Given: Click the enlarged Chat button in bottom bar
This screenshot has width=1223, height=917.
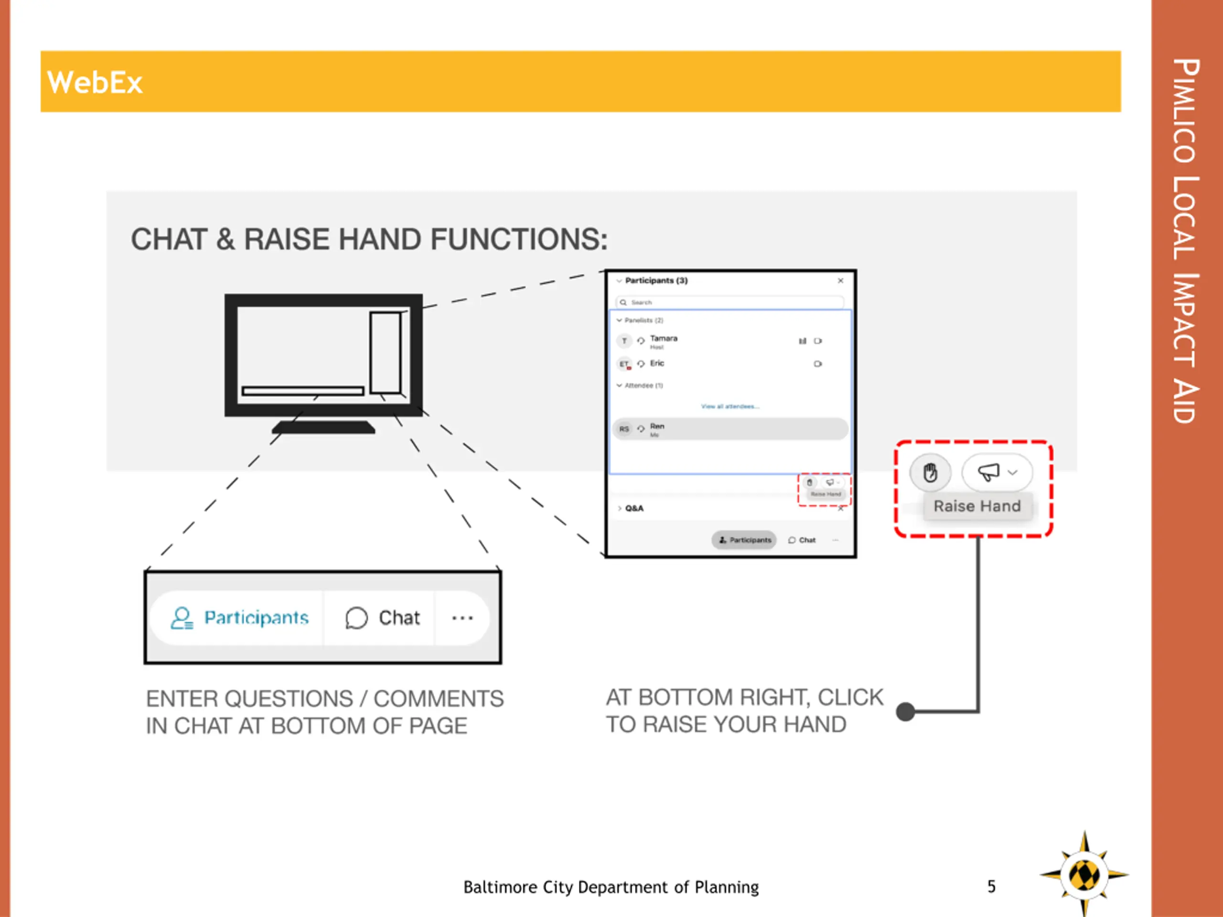Looking at the screenshot, I should (382, 618).
